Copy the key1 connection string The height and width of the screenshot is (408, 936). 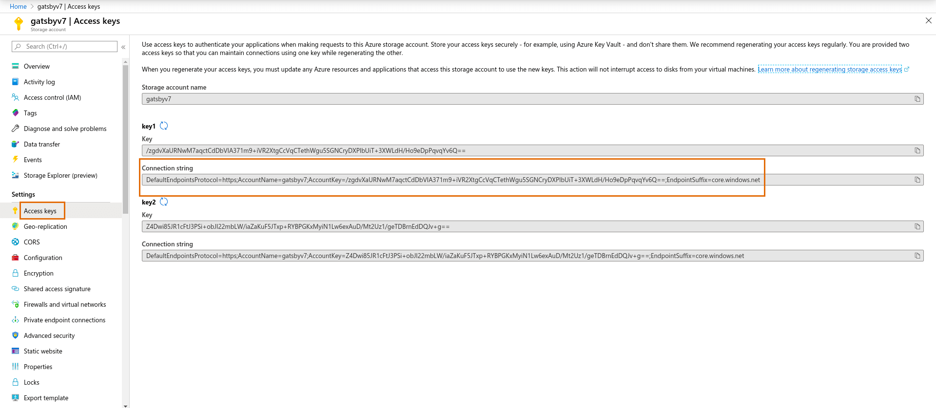[x=917, y=180]
